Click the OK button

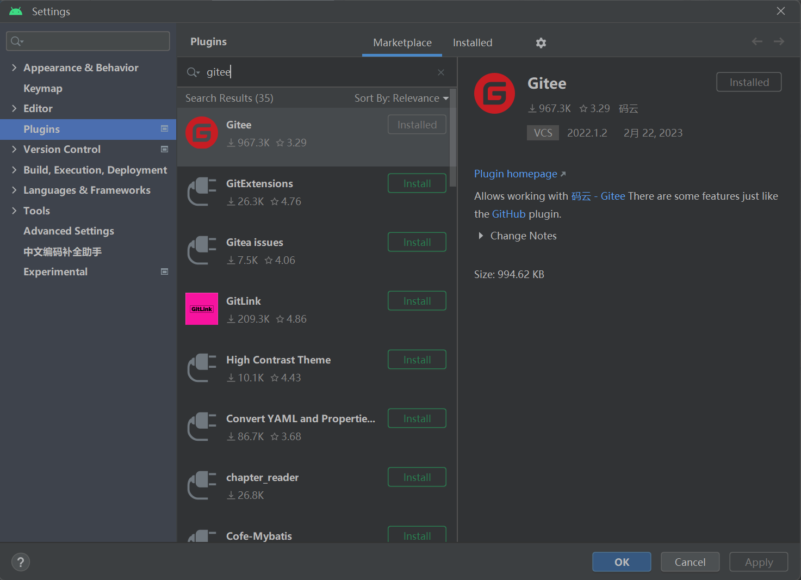[x=622, y=562]
